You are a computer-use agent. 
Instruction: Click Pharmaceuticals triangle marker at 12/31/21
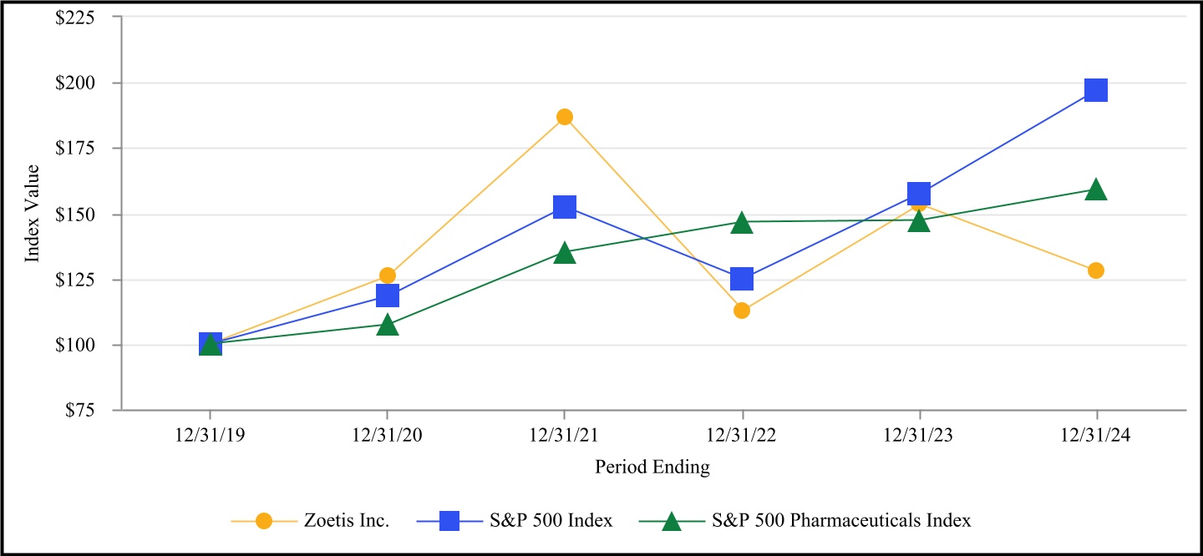(x=565, y=253)
